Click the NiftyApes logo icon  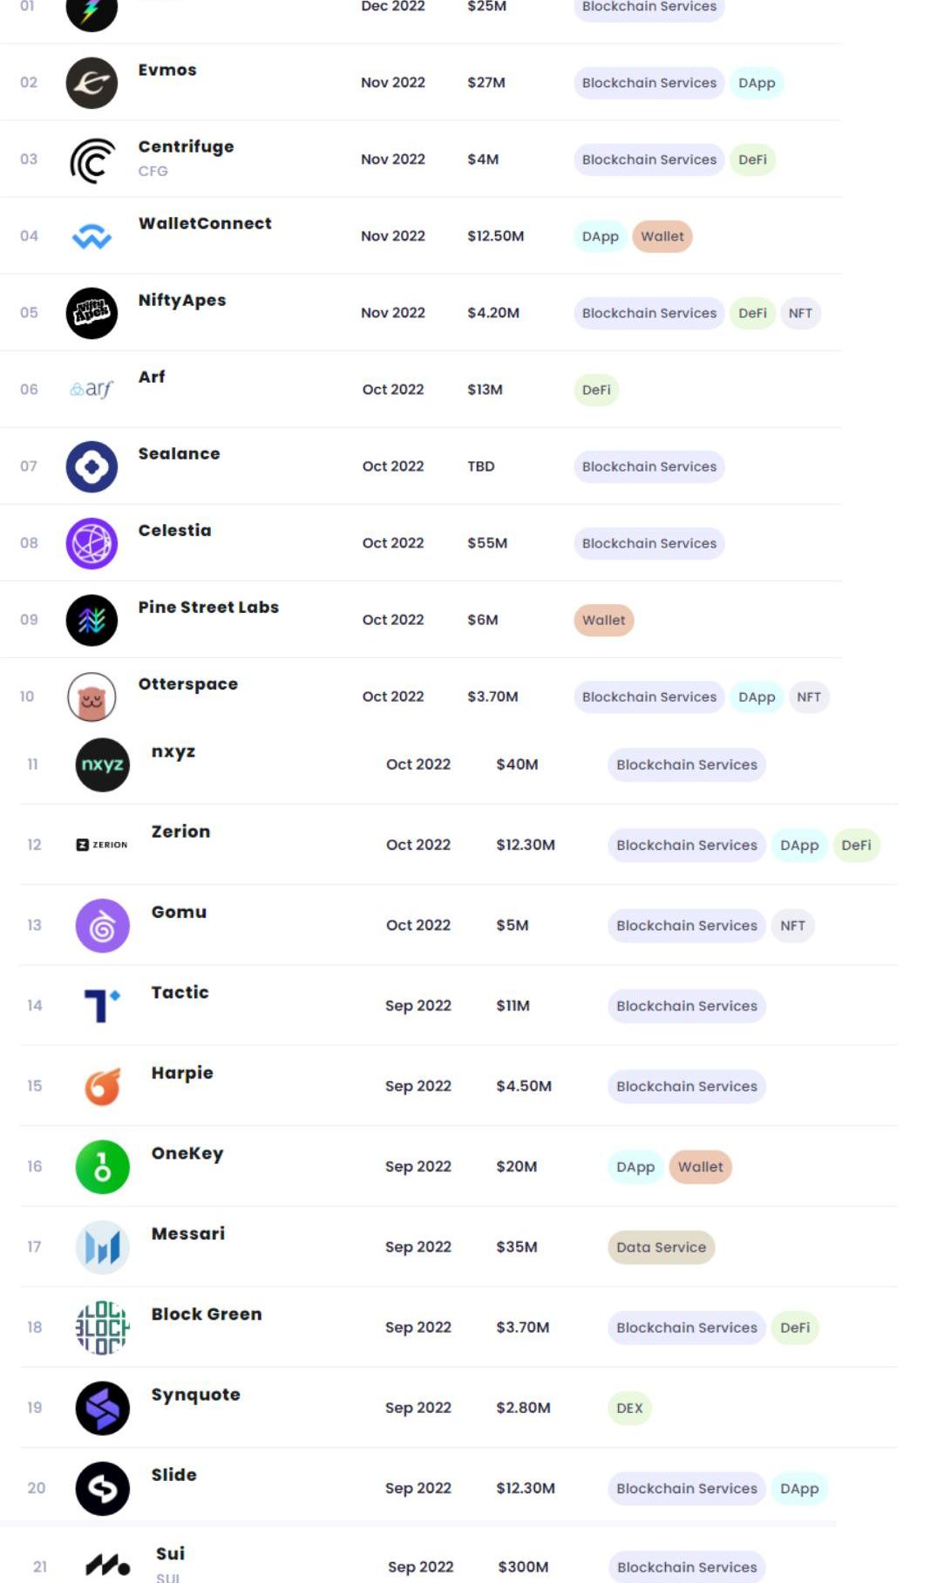coord(92,313)
